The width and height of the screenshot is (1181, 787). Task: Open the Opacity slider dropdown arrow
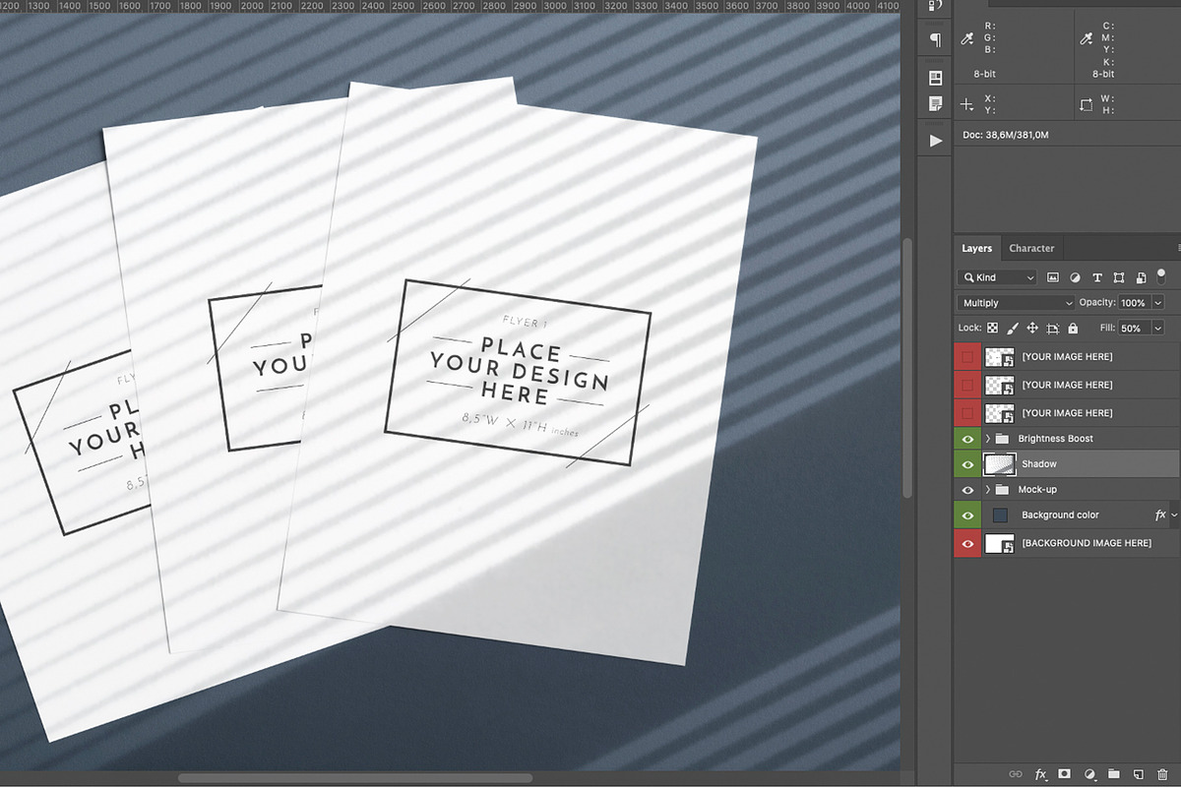tap(1157, 303)
